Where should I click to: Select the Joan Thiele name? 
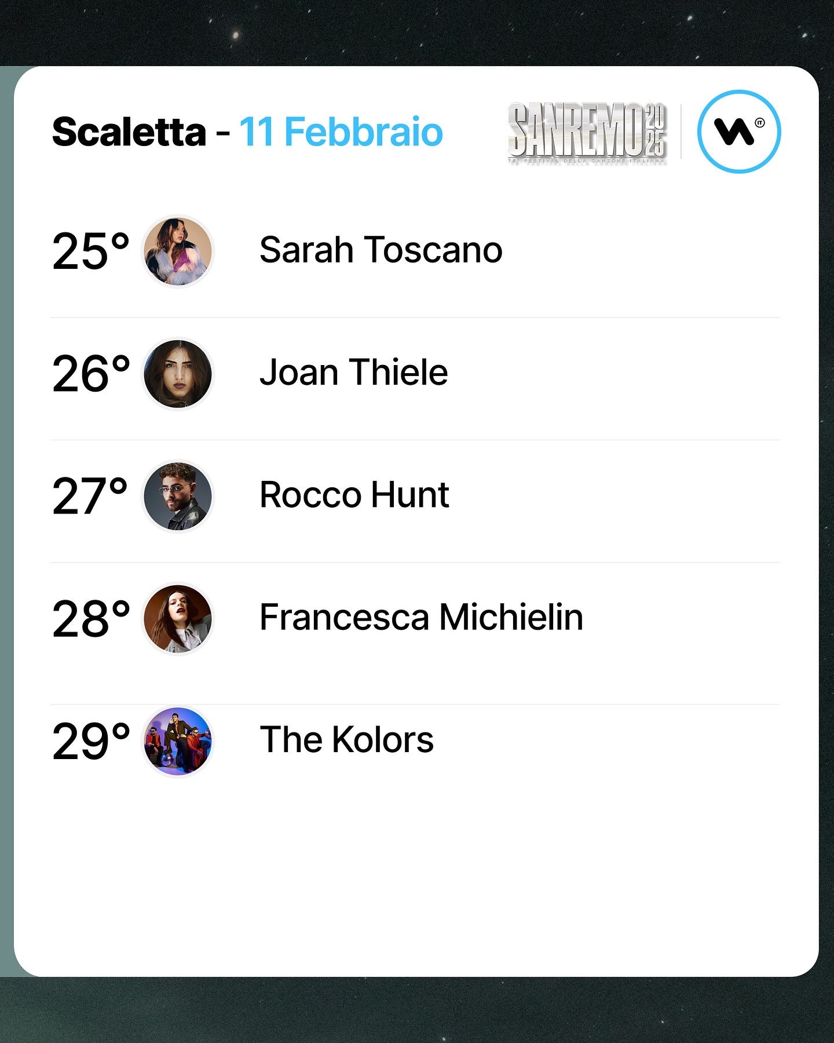click(x=354, y=373)
